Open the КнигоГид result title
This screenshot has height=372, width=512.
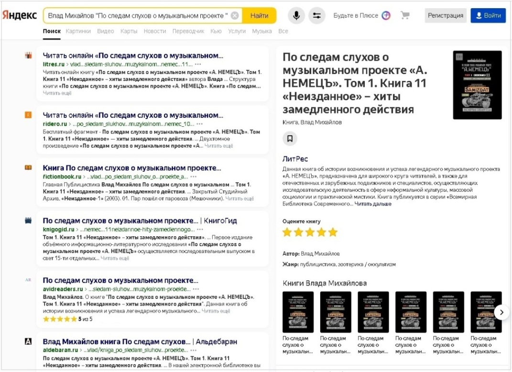tap(140, 220)
